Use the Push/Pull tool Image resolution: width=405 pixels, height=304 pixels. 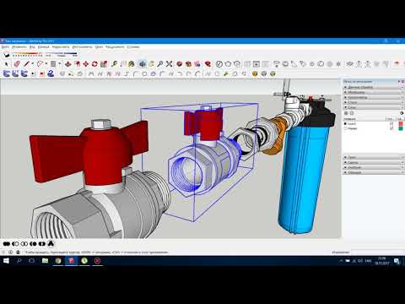coord(67,64)
